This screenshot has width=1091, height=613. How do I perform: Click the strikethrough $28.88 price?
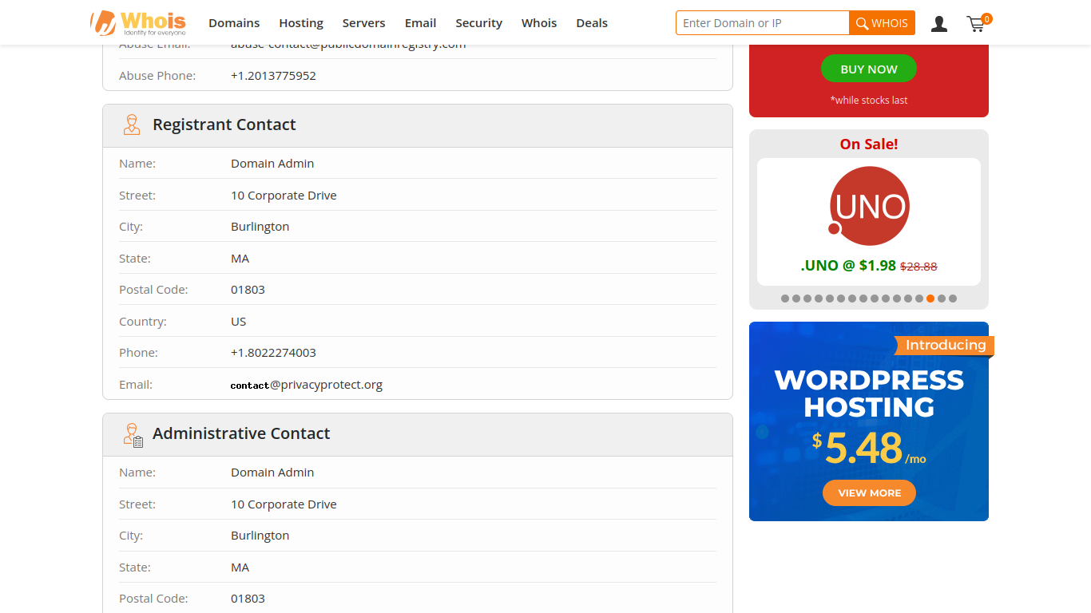918,267
